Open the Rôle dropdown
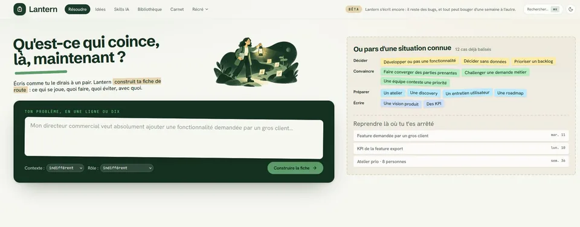580x227 pixels. (126, 168)
